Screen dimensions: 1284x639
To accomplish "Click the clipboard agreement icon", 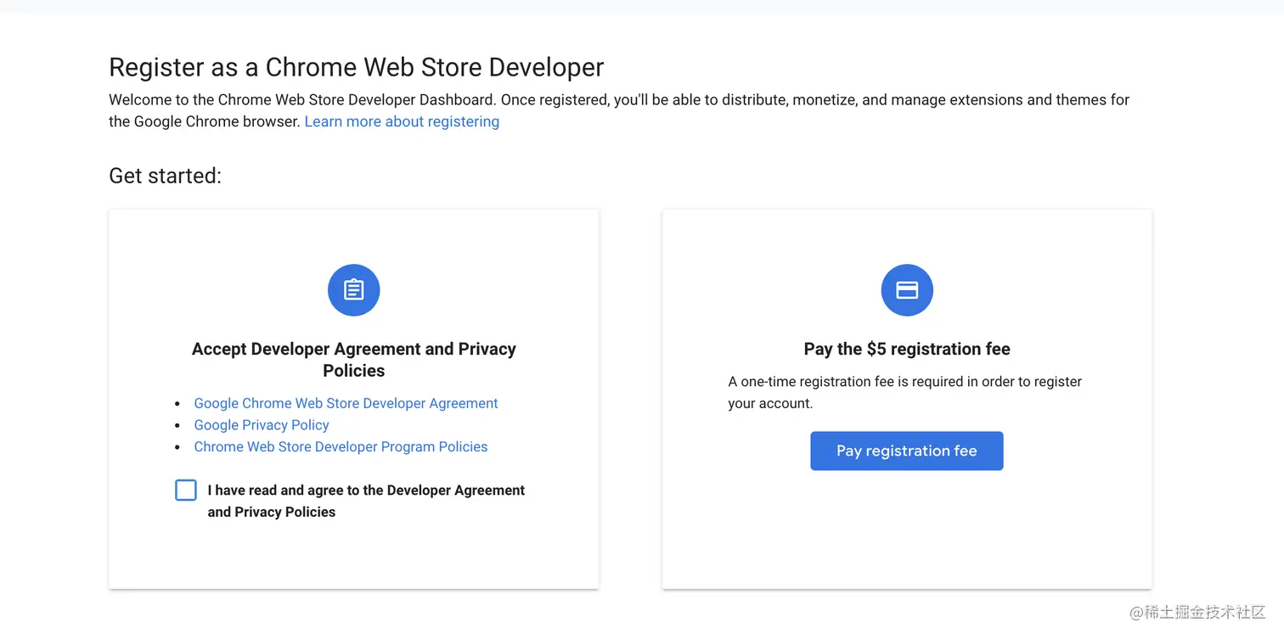I will pyautogui.click(x=353, y=290).
